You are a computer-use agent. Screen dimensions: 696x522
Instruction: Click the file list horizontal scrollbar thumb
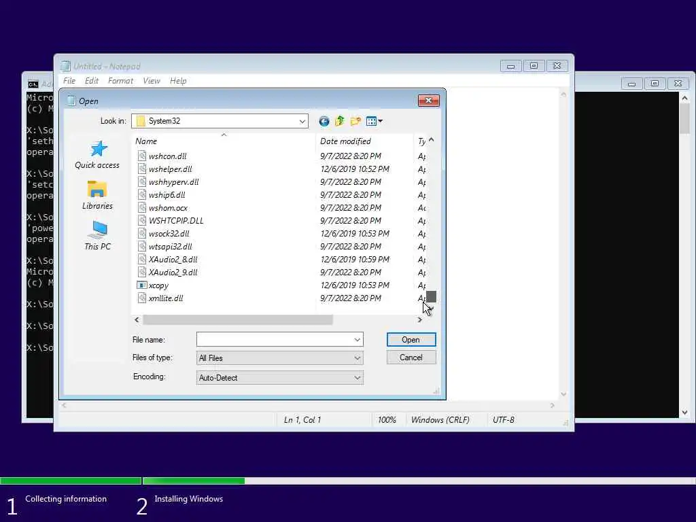237,319
